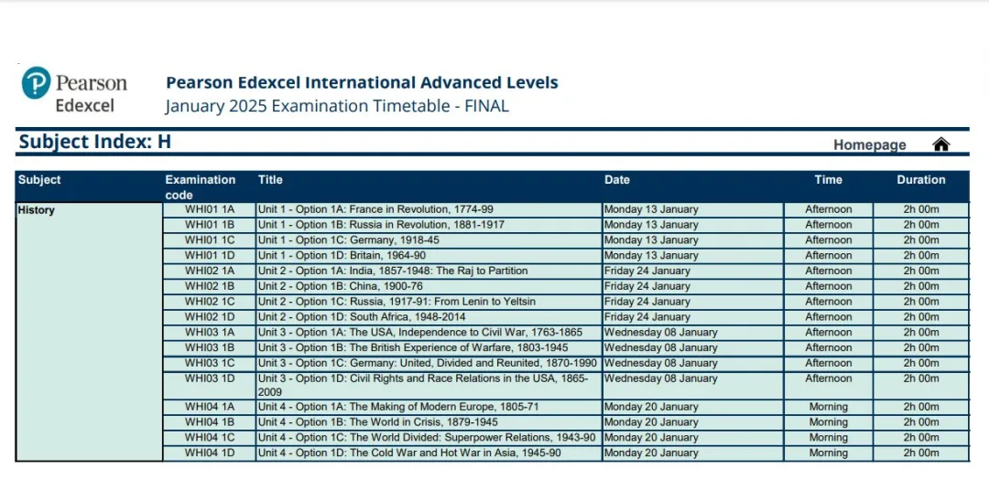Click exam code WHI03 1A
The width and height of the screenshot is (989, 479).
pos(210,333)
